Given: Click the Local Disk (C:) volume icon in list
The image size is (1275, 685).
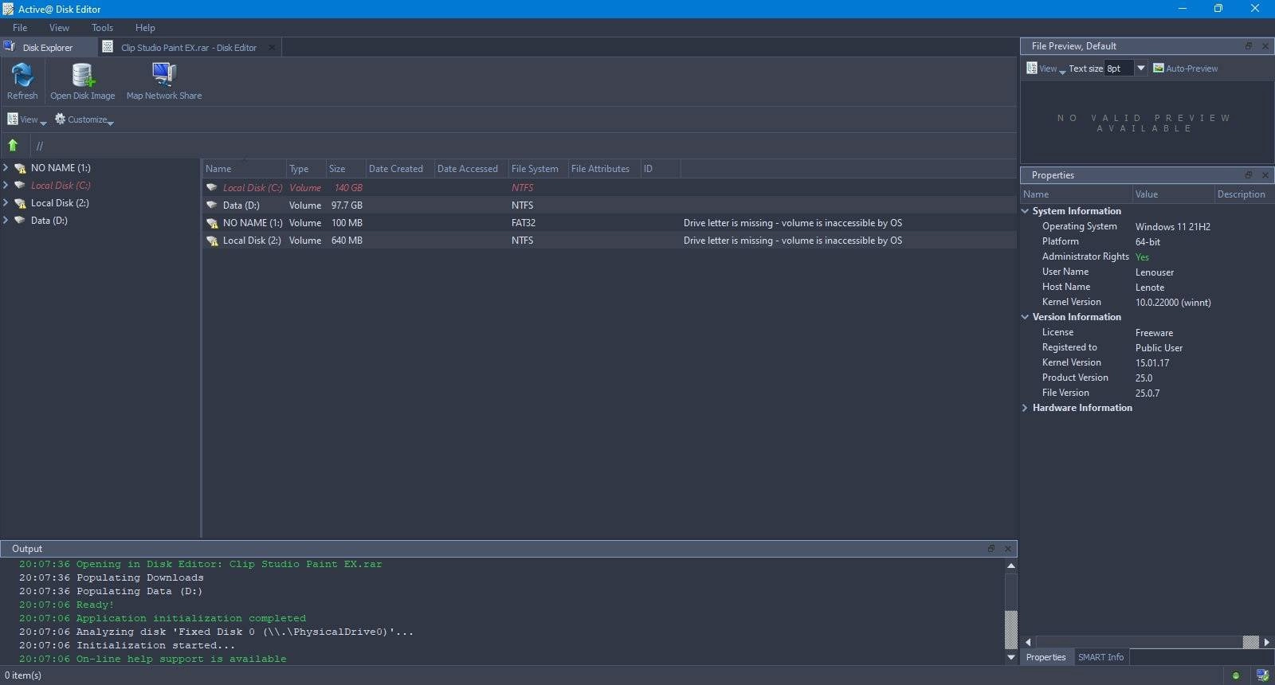Looking at the screenshot, I should 212,188.
